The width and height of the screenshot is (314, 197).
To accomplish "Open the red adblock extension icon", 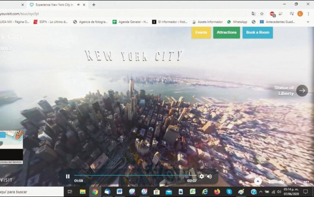I will tap(272, 14).
